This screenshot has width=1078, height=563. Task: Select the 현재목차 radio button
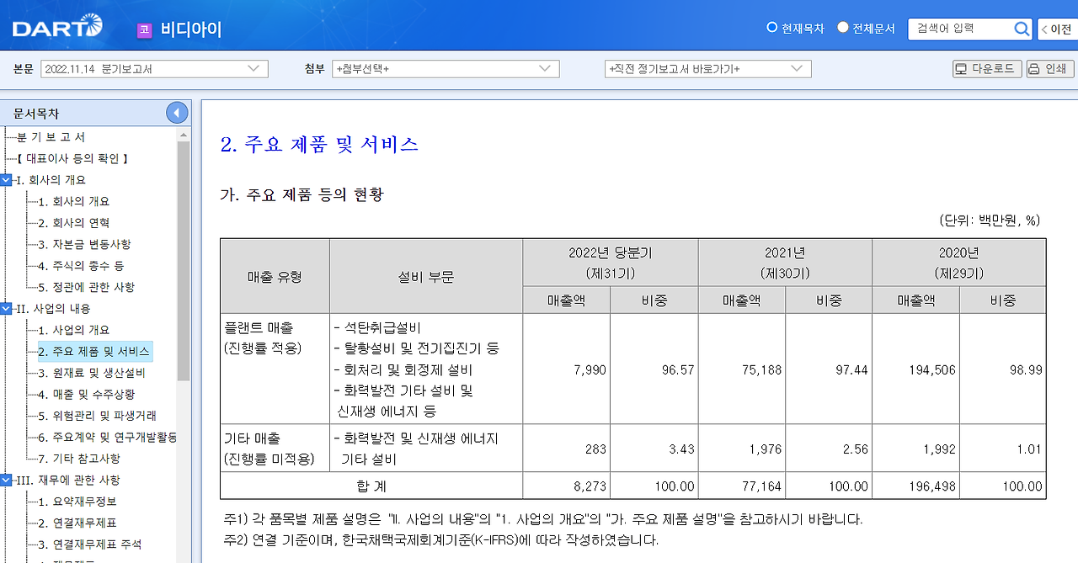click(771, 26)
